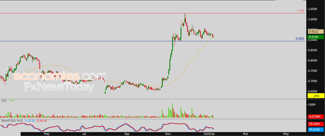The image size is (325, 136).
Task: Click the tallest green volume bar in November
Action: click(x=172, y=110)
